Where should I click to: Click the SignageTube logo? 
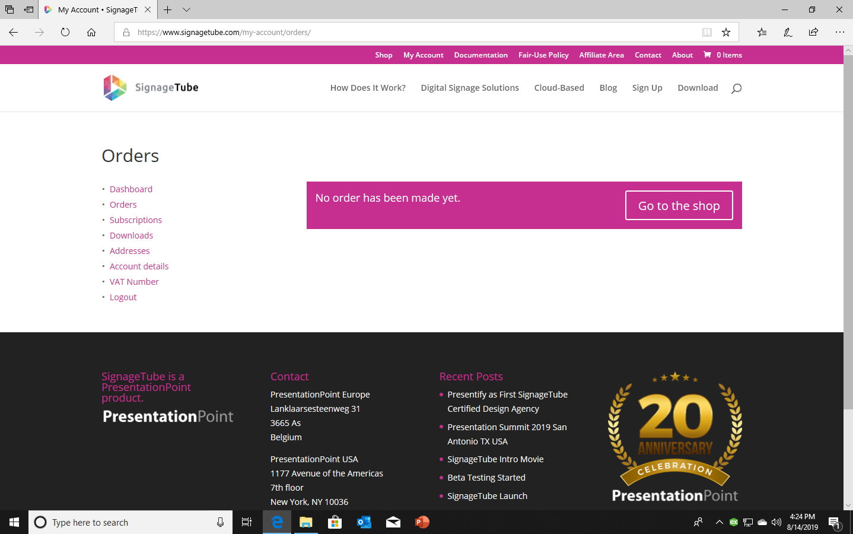[x=151, y=88]
